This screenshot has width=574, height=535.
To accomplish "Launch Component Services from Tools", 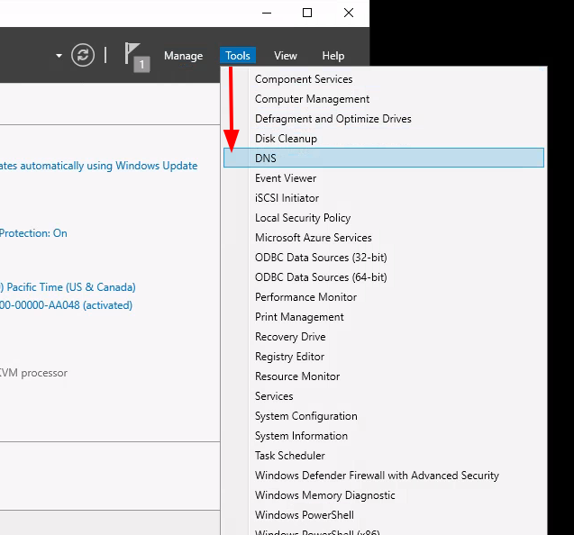I will pos(384,79).
